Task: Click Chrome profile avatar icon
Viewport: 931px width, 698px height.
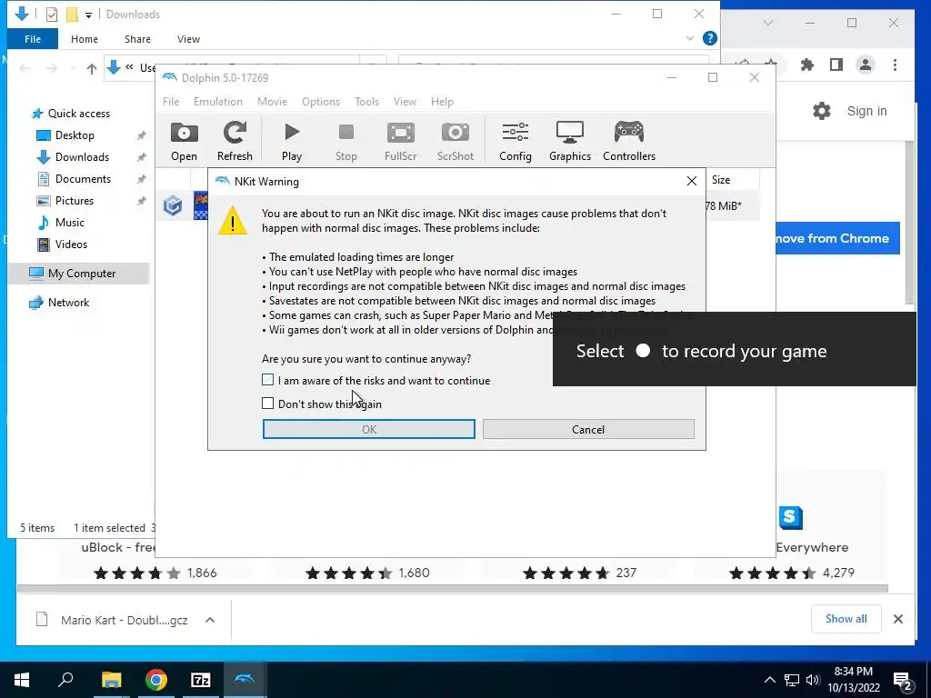Action: [866, 65]
